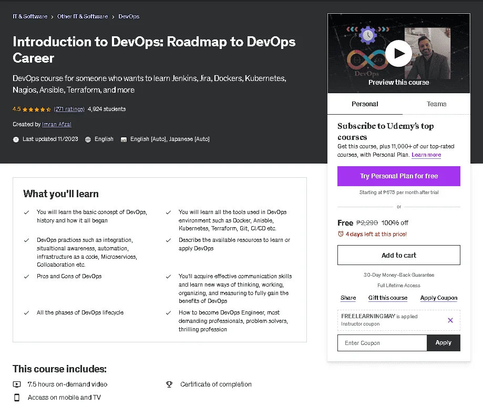Click 'Starting at ₱675 per month' text

coord(398,192)
